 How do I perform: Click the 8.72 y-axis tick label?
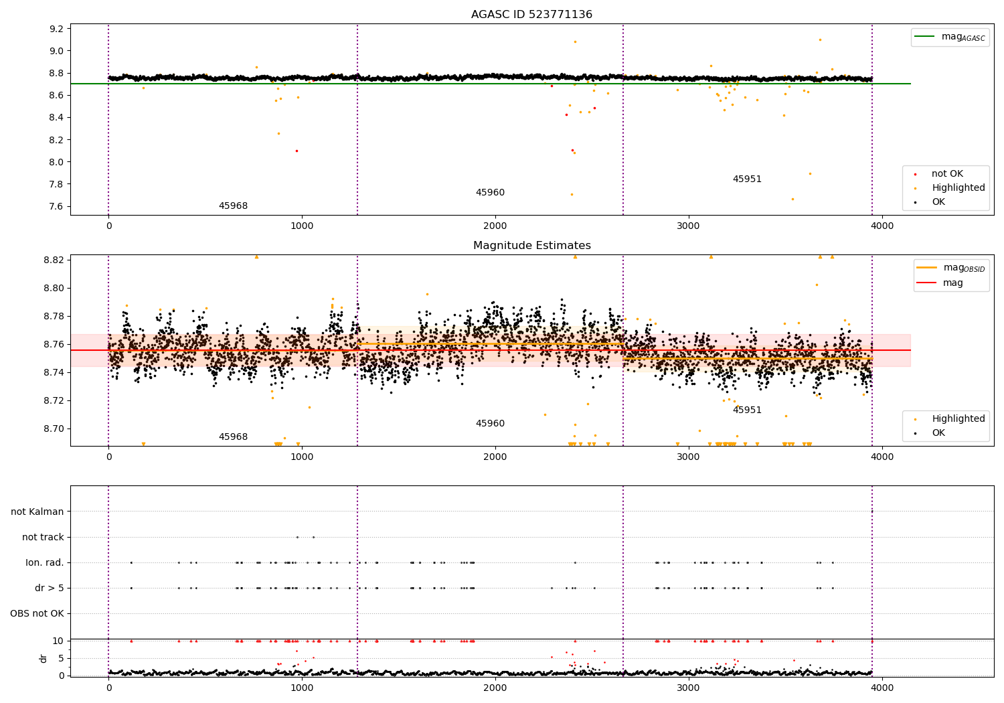54,400
